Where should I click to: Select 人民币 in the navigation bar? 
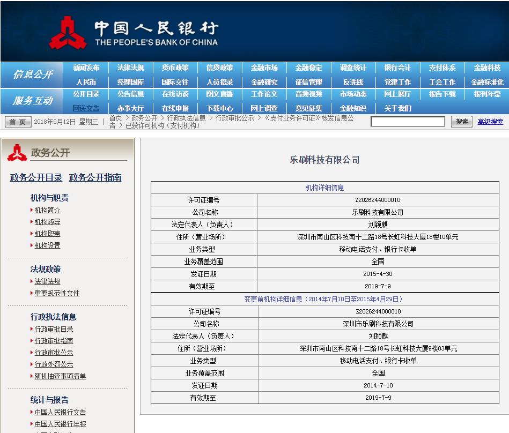(x=86, y=82)
